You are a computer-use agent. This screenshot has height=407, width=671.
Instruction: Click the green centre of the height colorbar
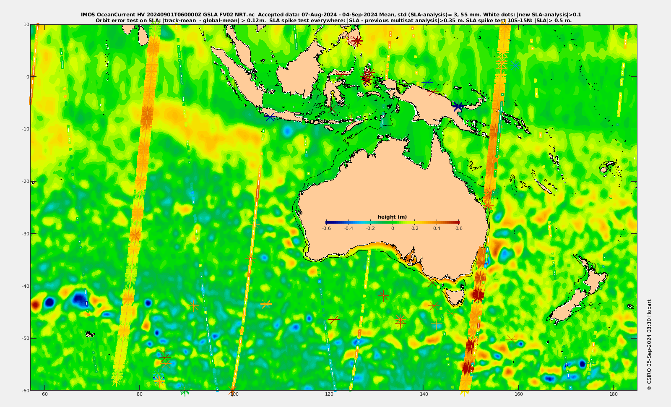pos(393,222)
